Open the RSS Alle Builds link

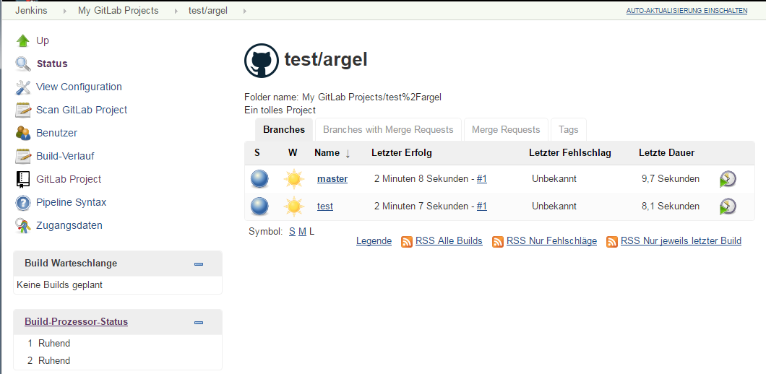pos(449,240)
